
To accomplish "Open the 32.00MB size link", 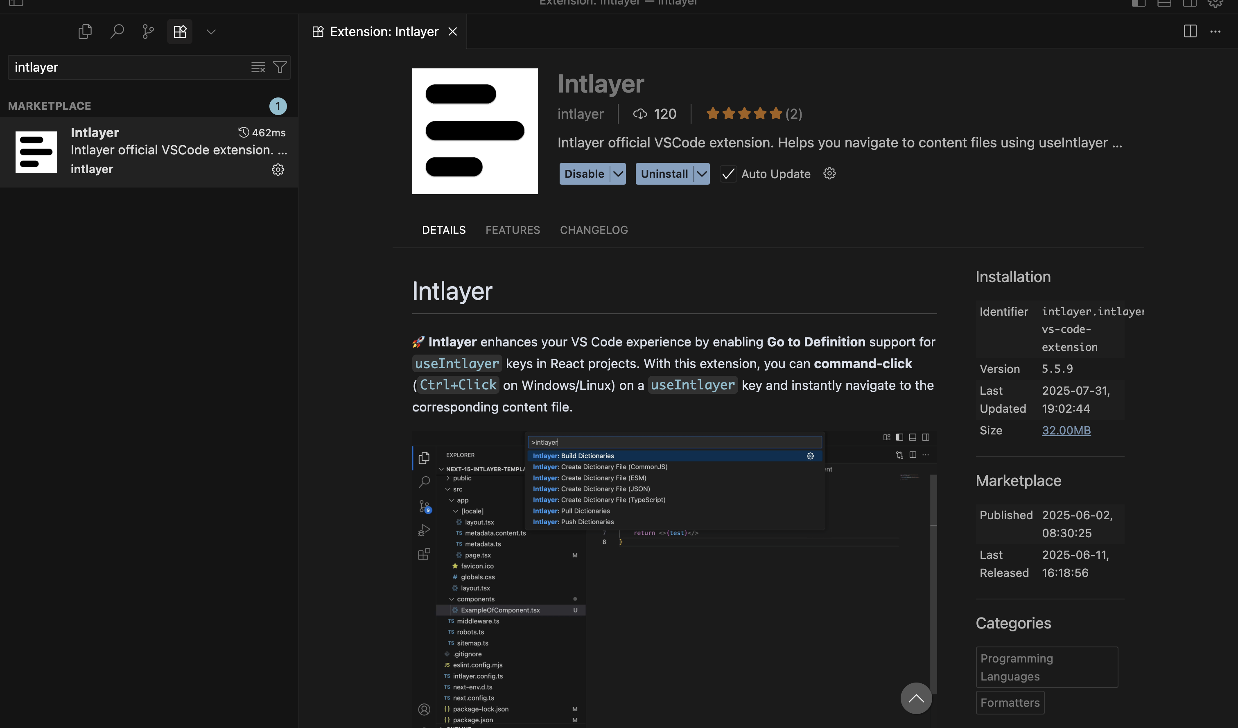I will [1066, 430].
